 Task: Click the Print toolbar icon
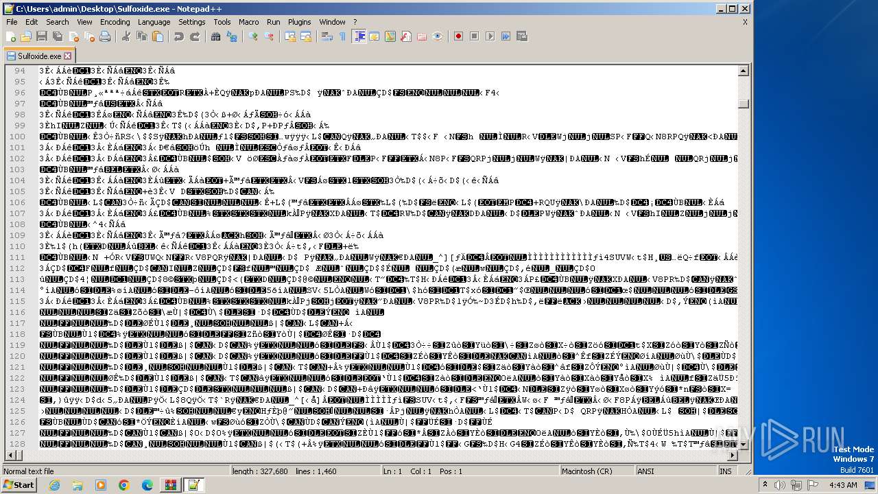105,36
